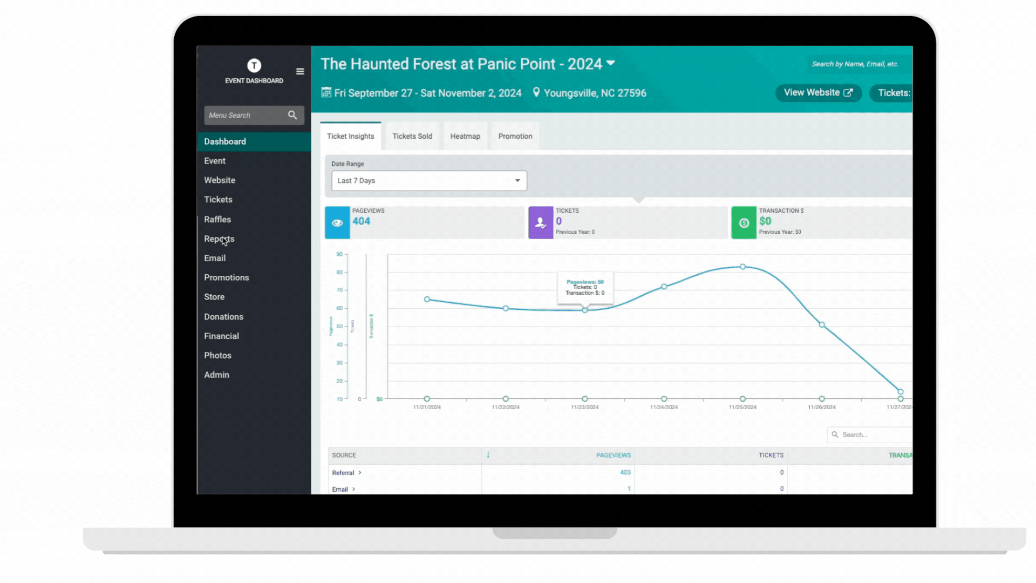The width and height of the screenshot is (1036, 583).
Task: Open the Date Range Last 7 Days dropdown
Action: click(429, 181)
